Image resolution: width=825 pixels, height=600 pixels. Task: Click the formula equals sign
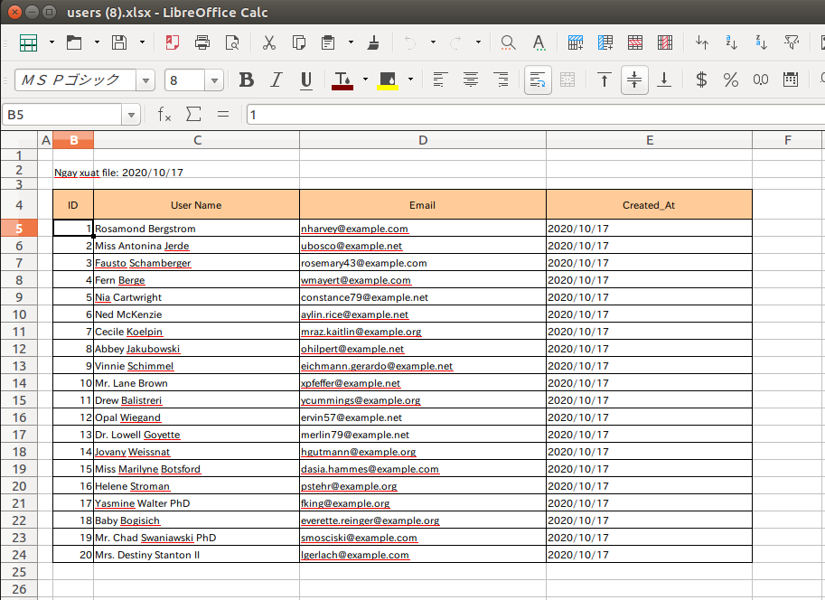tap(223, 114)
